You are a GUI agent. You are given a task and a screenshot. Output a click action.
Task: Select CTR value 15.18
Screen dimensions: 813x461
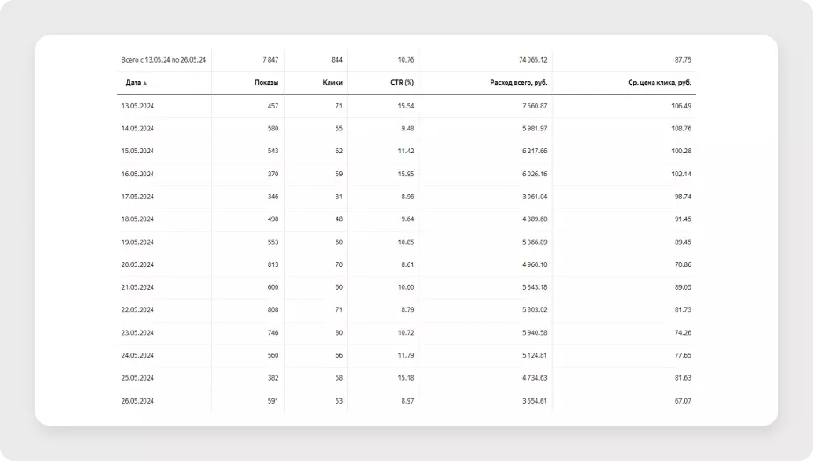406,378
